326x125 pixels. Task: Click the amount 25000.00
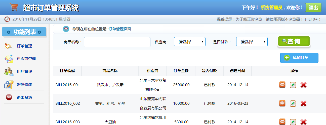coord(181,85)
